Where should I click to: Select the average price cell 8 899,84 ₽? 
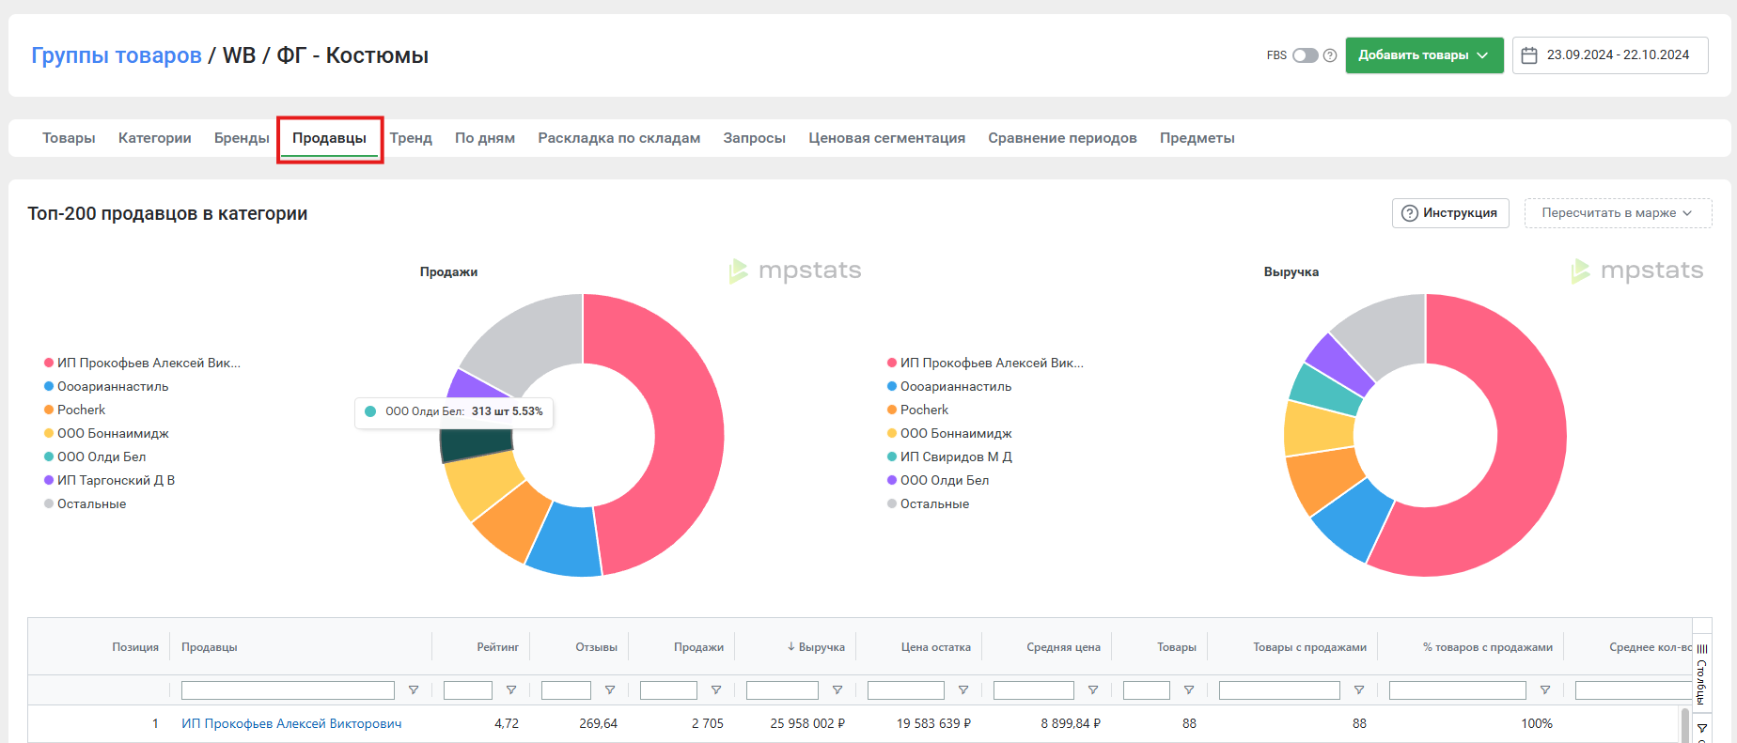[1071, 723]
